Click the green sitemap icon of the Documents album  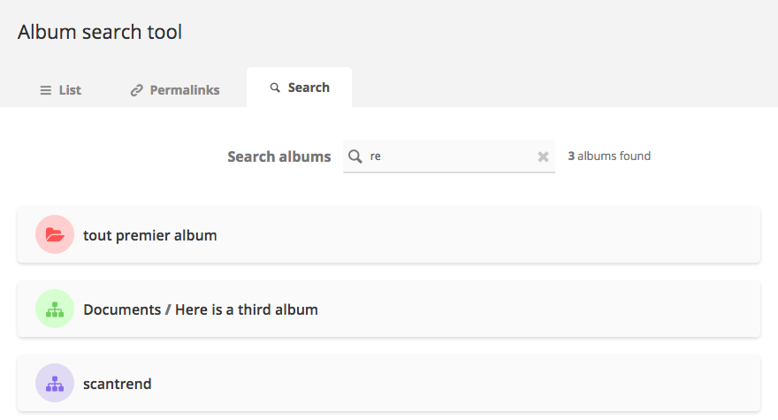(55, 309)
